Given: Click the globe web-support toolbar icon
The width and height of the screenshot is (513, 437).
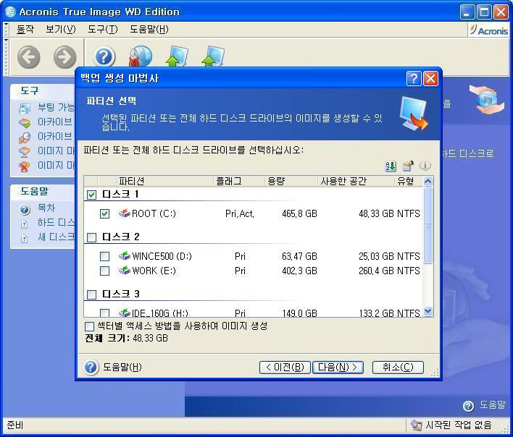Looking at the screenshot, I should (141, 56).
